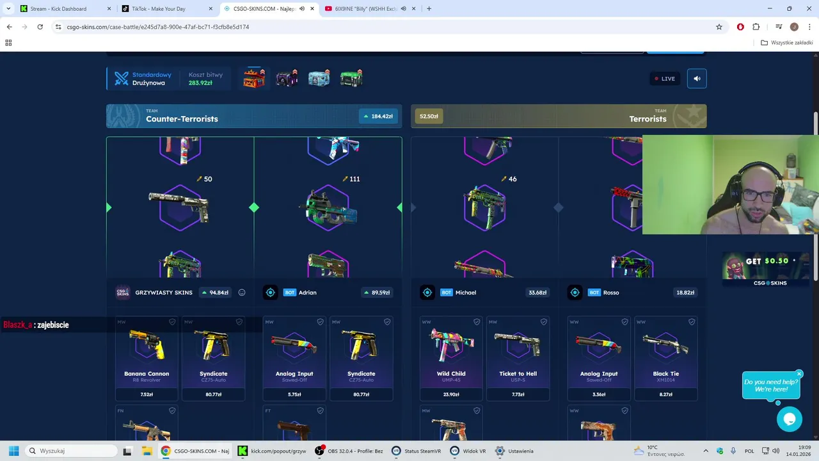This screenshot has height=461, width=819.
Task: Click the LIVE indicator badge
Action: [x=665, y=79]
